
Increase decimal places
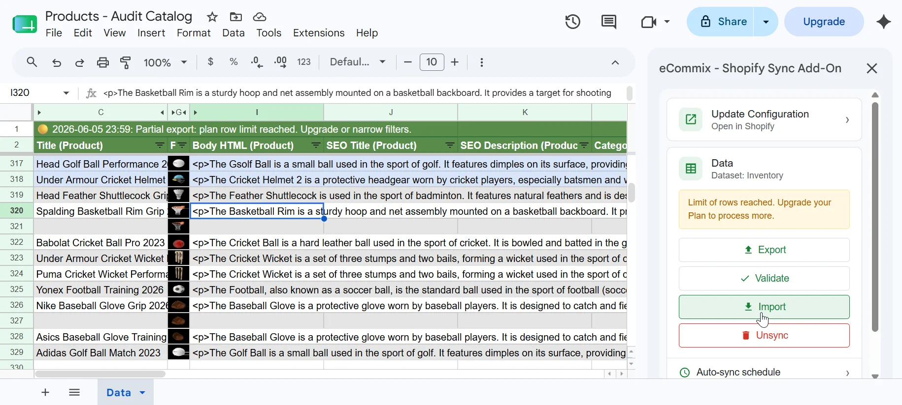coord(280,62)
